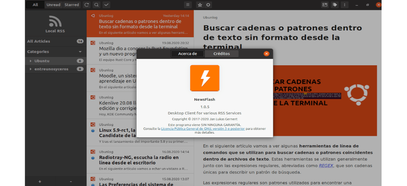Click the Ubunlog favicon on Moodle article
Image resolution: width=407 pixels, height=186 pixels.
coord(93,70)
